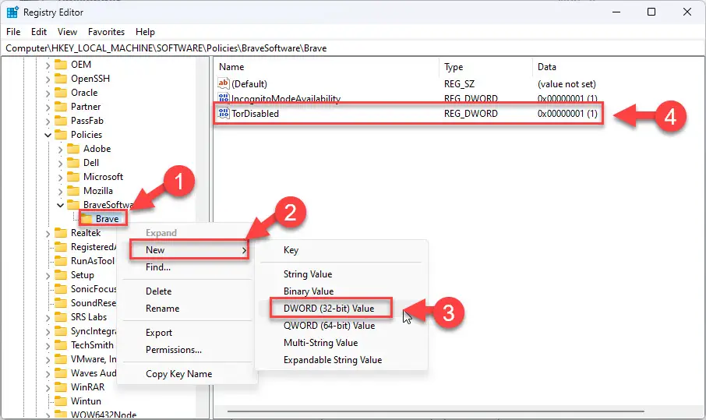
Task: Expand the Oracle tree node
Action: coord(48,94)
